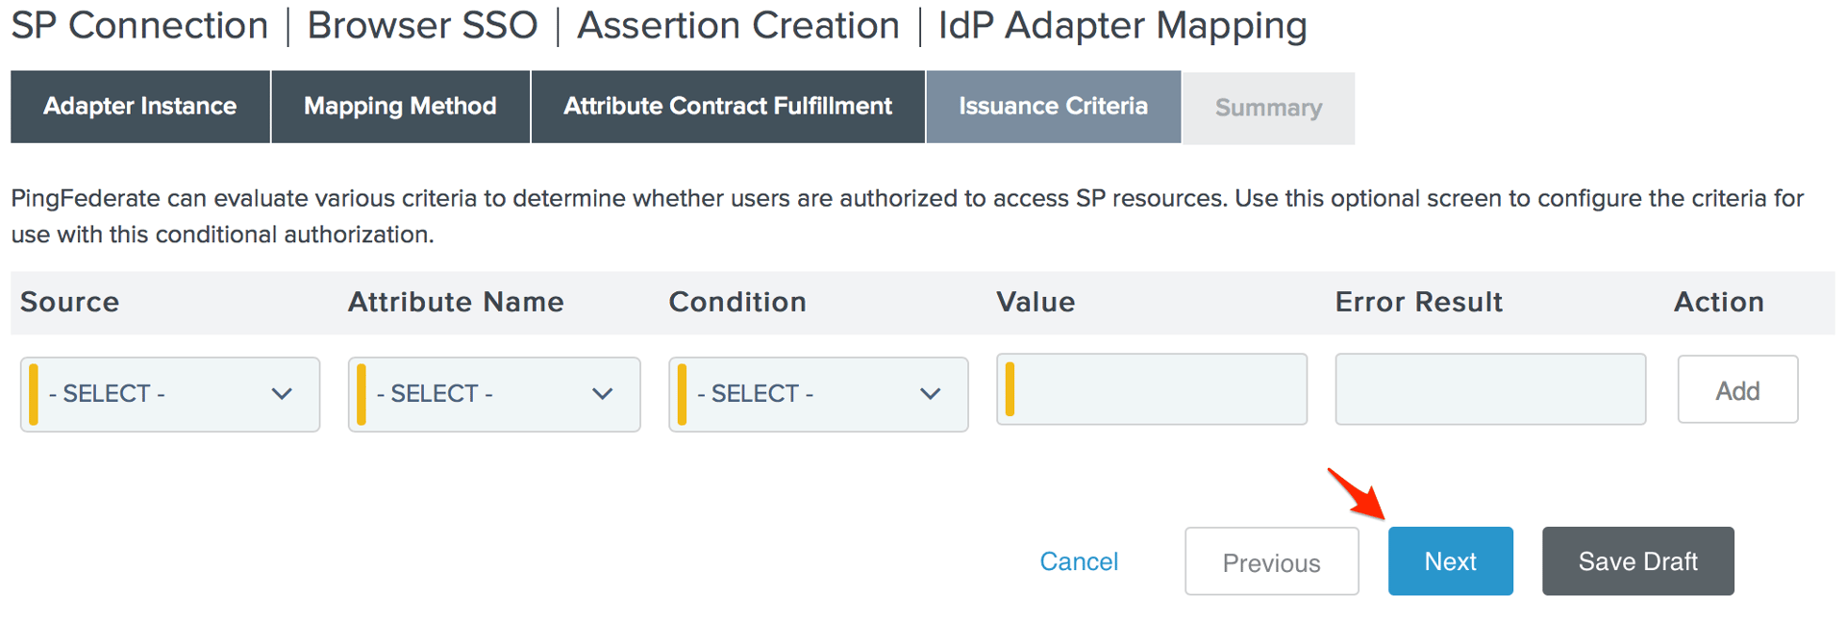Screen dimensions: 1846x619
Task: Switch to the Adapter Instance tab
Action: 140,107
